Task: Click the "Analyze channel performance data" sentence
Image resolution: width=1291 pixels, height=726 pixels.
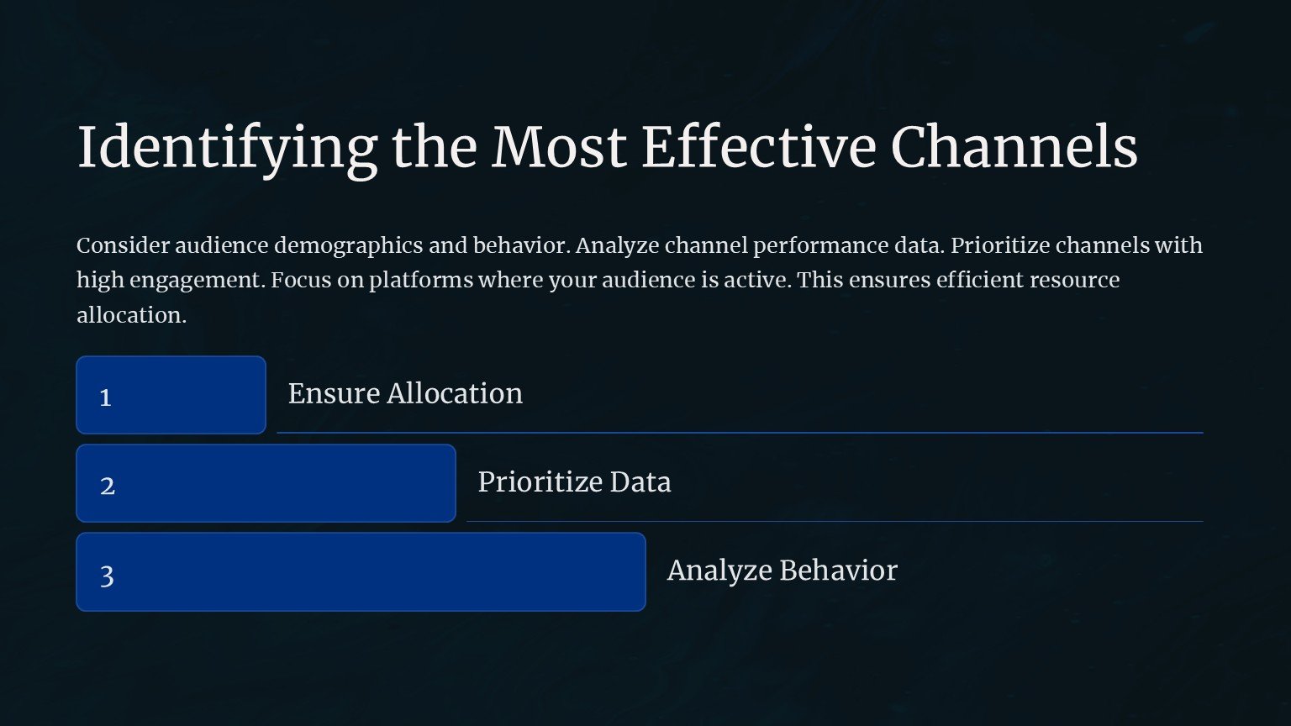Action: click(x=760, y=245)
